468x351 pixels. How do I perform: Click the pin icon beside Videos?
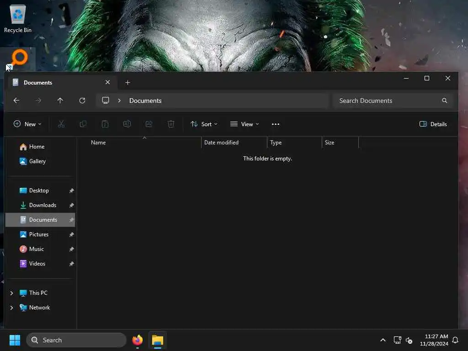coord(71,264)
